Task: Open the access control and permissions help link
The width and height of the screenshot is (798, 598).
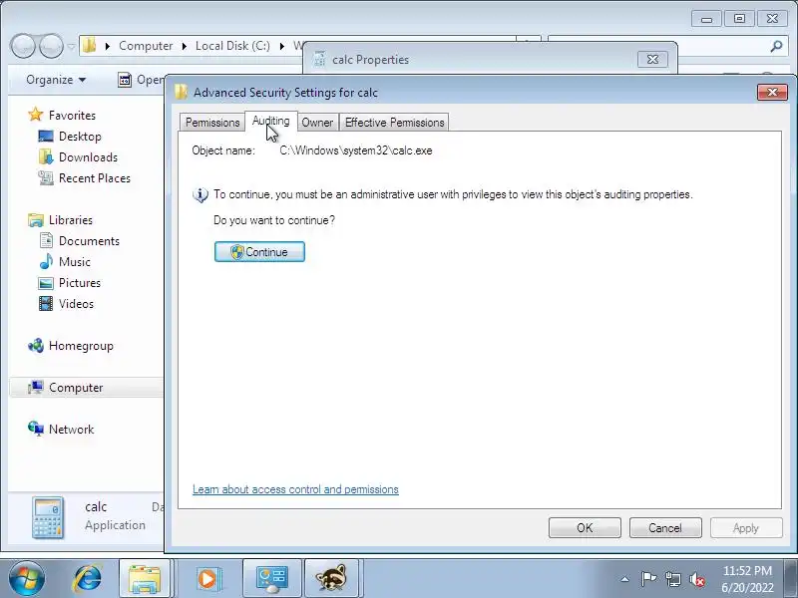Action: pos(295,489)
